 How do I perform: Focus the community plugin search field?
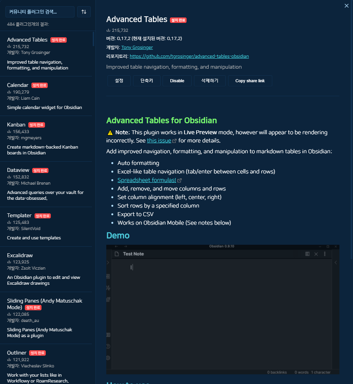pos(40,12)
